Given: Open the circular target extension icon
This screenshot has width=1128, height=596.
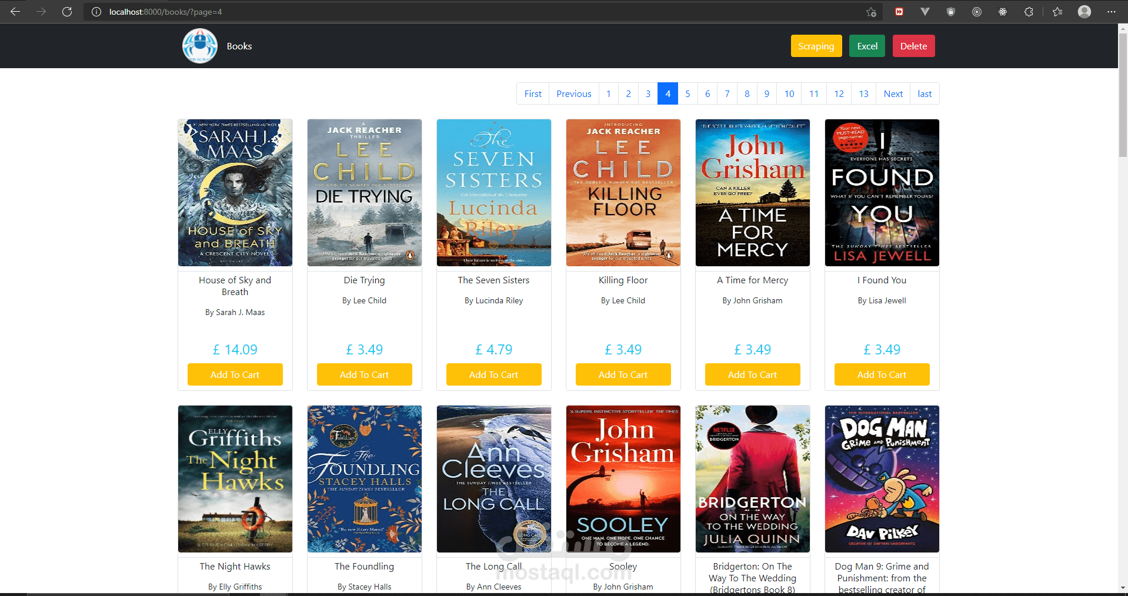Looking at the screenshot, I should (977, 12).
